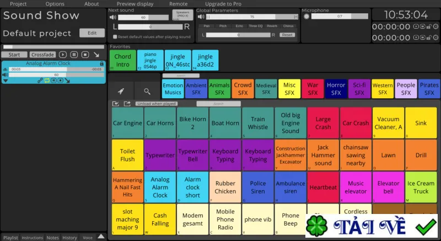Start the first timer with its play icon

[416, 26]
